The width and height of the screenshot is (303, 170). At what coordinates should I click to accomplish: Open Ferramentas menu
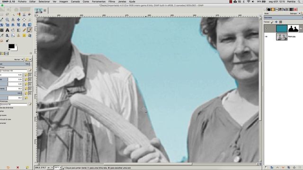[98, 1]
